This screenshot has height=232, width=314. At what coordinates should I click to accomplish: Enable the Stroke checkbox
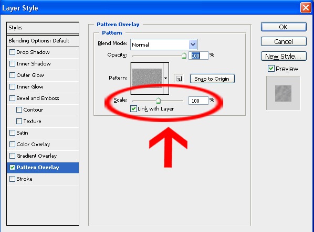[x=13, y=179]
